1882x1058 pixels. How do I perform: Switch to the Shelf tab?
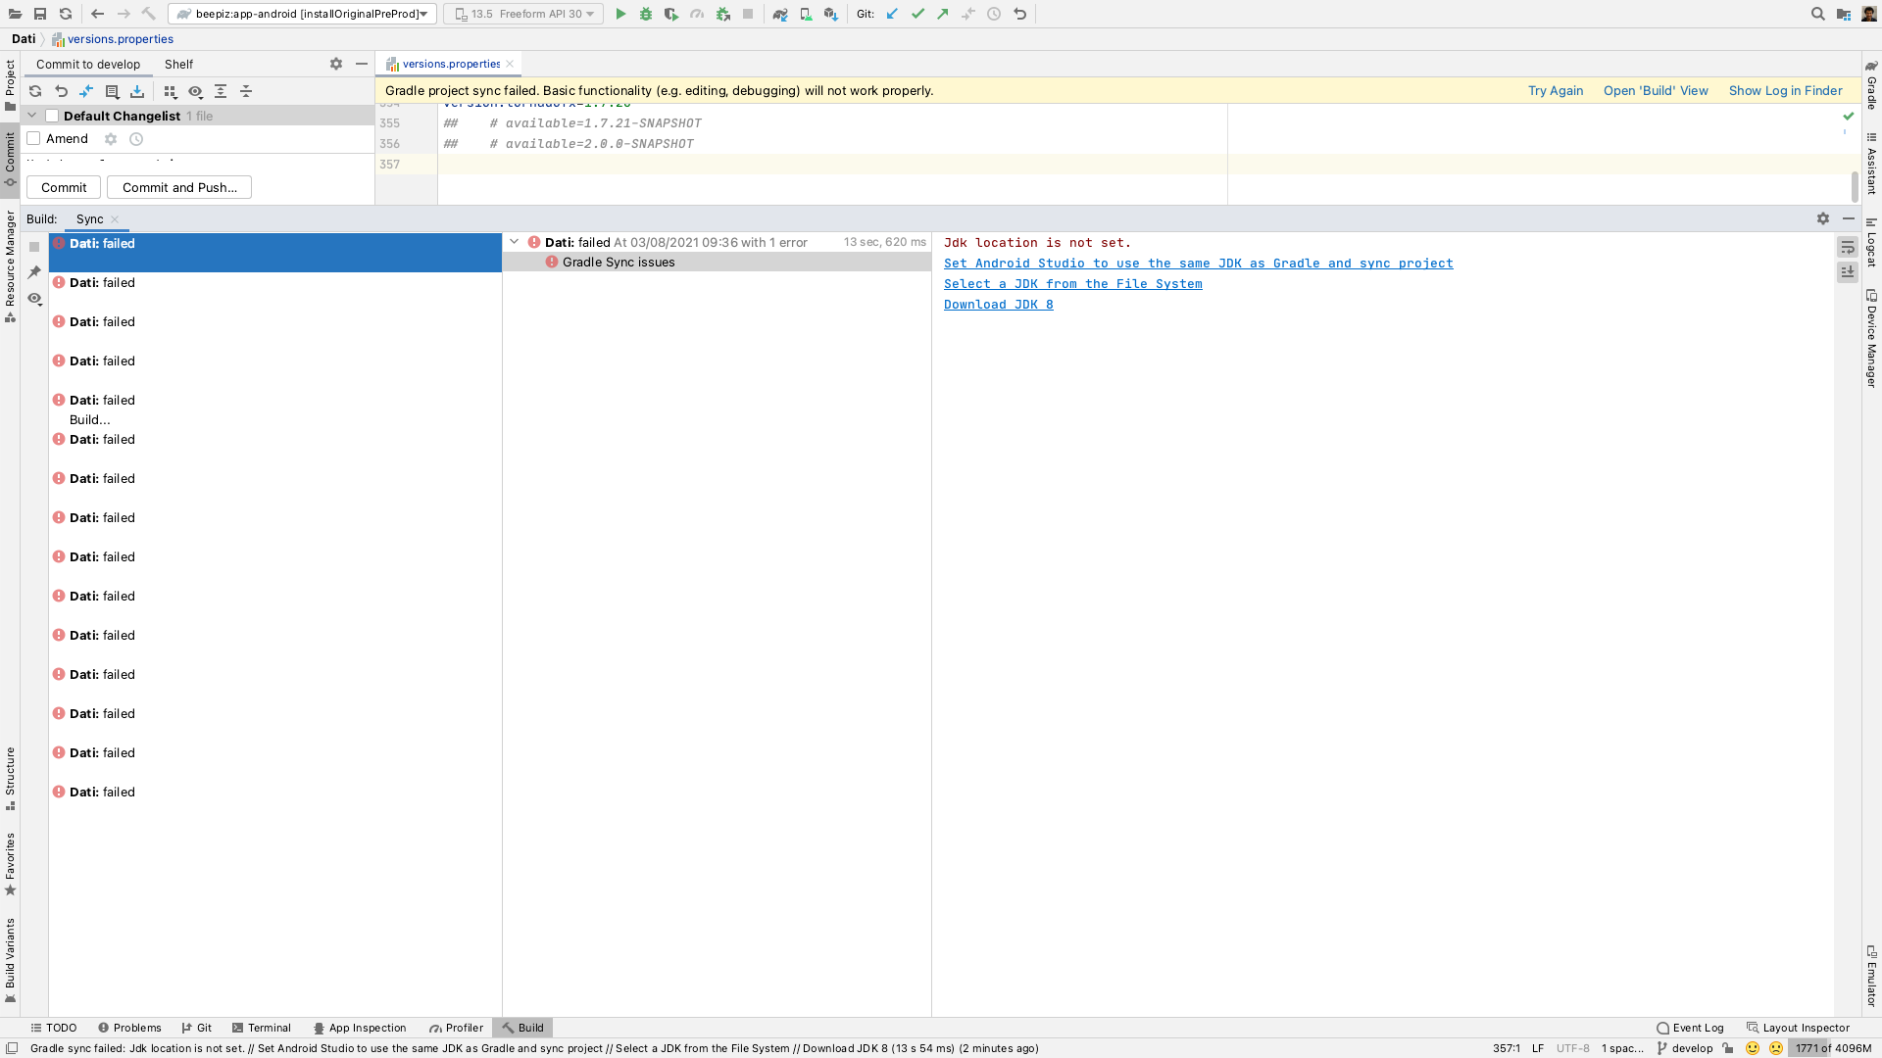point(178,65)
